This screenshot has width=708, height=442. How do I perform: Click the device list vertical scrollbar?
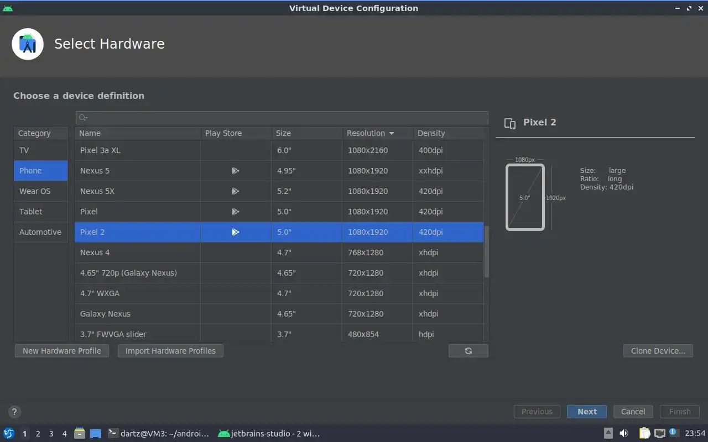coord(487,251)
